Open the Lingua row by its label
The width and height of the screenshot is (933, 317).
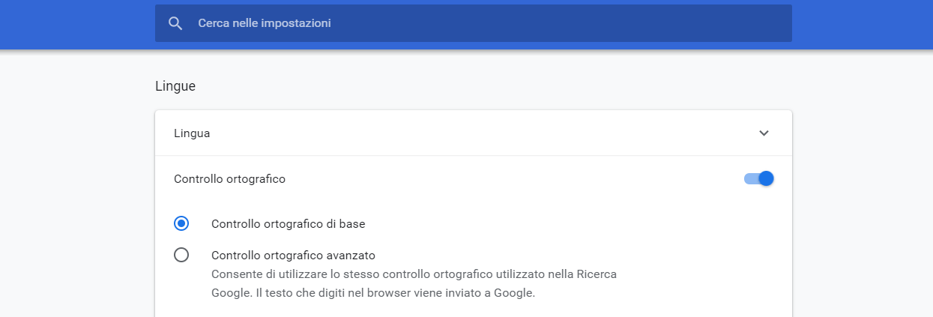tap(192, 133)
